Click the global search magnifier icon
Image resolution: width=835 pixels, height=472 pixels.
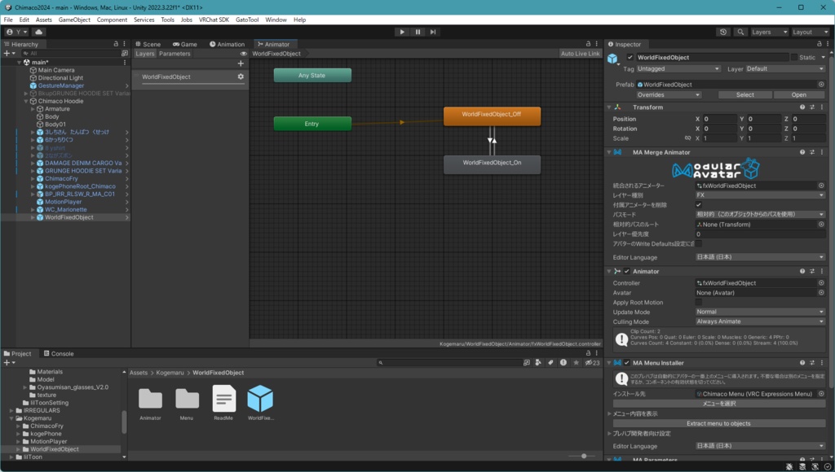point(740,32)
